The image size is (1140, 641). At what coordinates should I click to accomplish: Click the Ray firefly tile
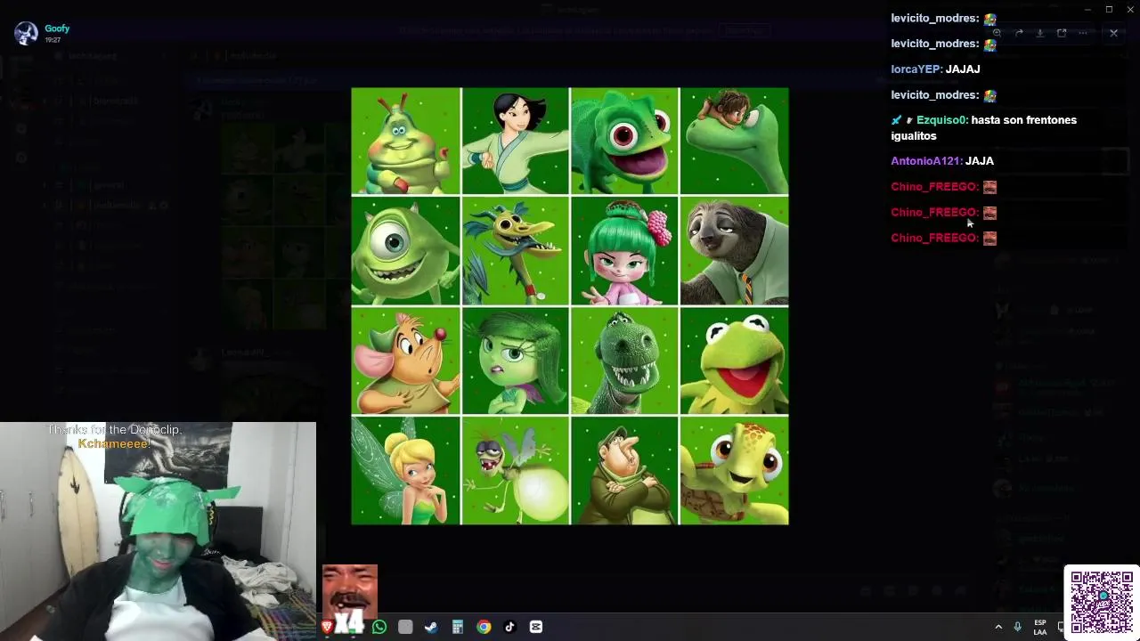click(515, 471)
